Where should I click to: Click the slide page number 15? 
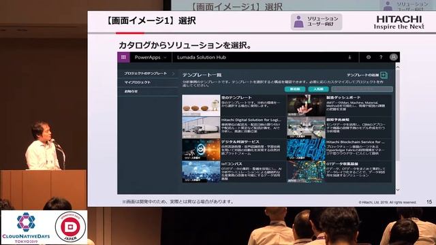click(429, 201)
